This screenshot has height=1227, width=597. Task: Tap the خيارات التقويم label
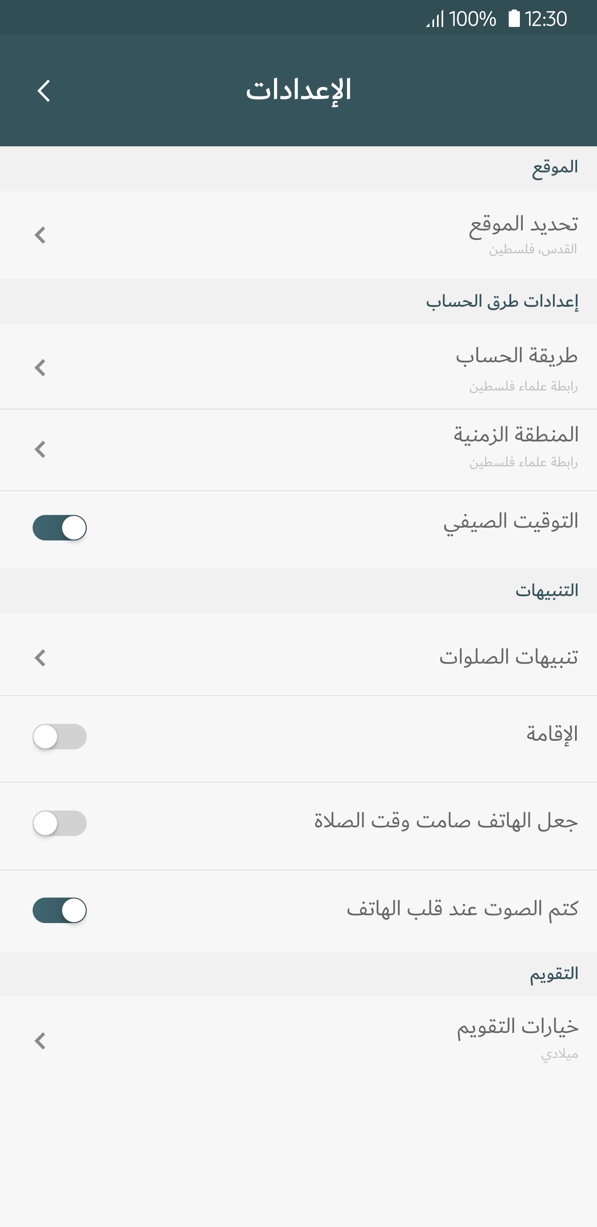pos(517,1026)
